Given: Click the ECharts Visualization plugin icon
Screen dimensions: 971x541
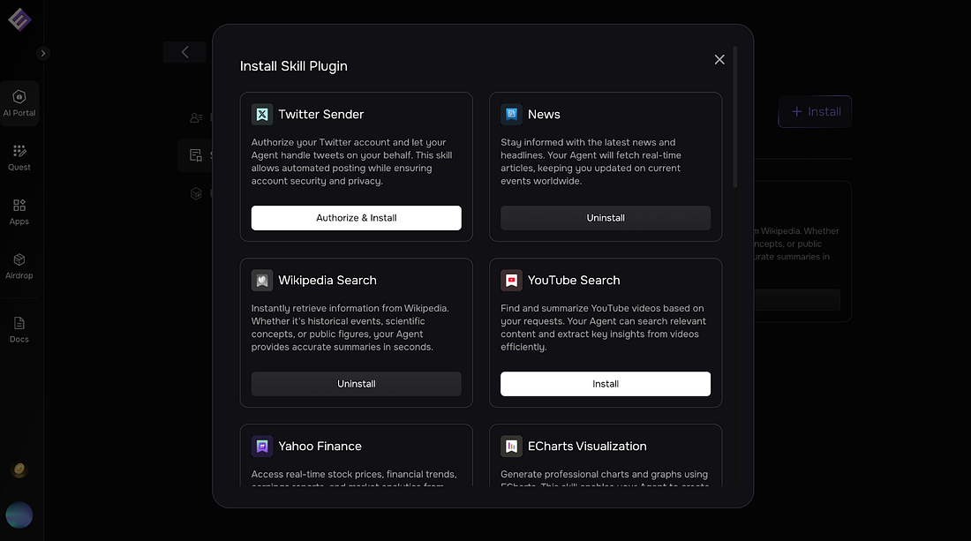Looking at the screenshot, I should (511, 447).
